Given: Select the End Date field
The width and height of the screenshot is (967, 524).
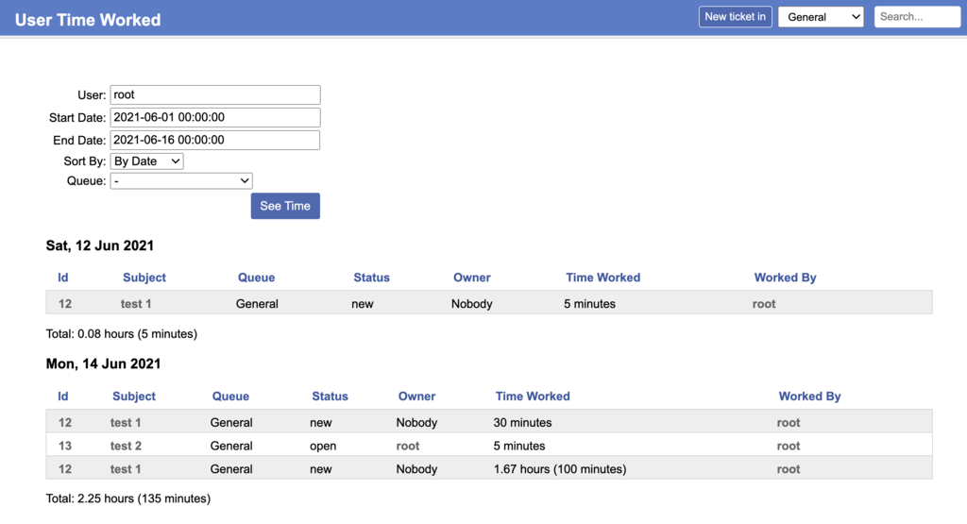Looking at the screenshot, I should click(215, 140).
